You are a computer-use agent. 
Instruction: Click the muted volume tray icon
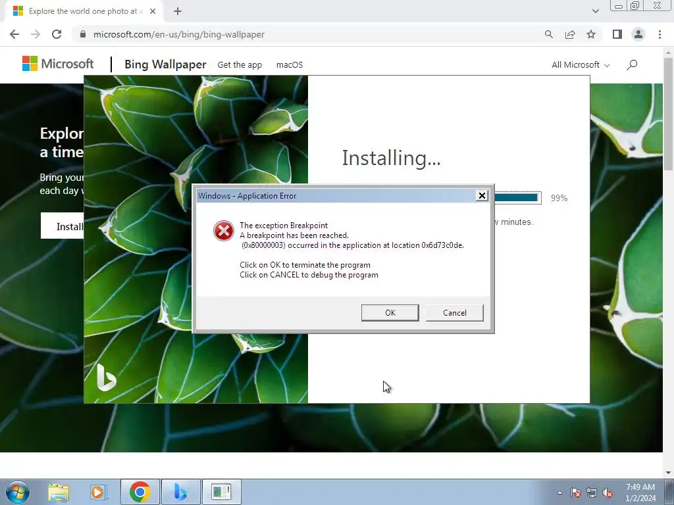[x=608, y=493]
